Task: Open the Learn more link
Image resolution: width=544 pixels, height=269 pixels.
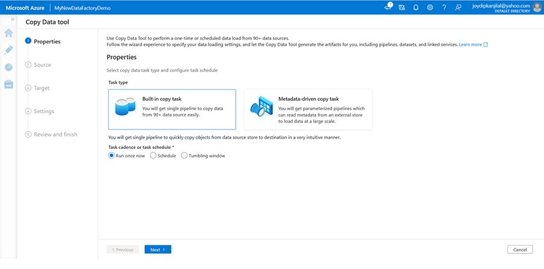Action: tap(473, 45)
